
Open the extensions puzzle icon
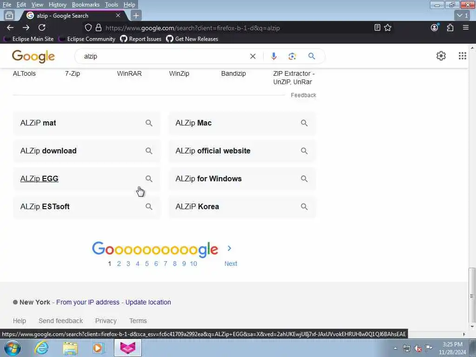[450, 27]
